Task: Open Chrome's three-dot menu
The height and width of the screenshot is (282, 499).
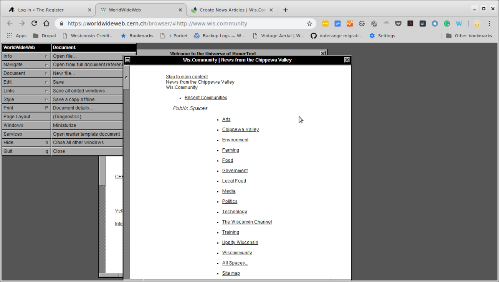Action: pos(489,23)
